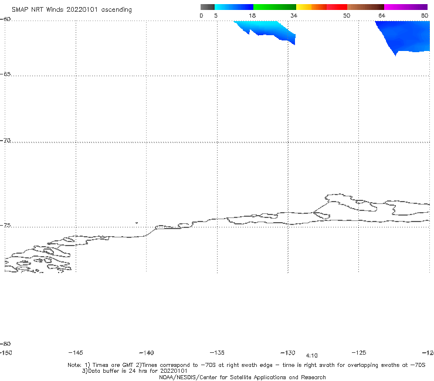Click the color bar label '50'
This screenshot has width=434, height=381.
(347, 15)
